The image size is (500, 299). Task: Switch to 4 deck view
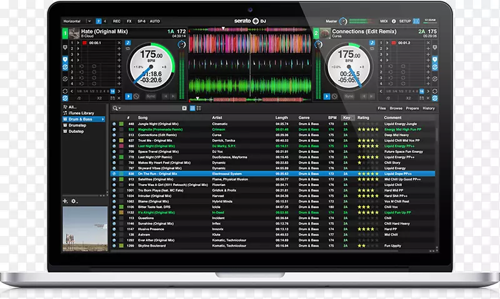pyautogui.click(x=105, y=21)
